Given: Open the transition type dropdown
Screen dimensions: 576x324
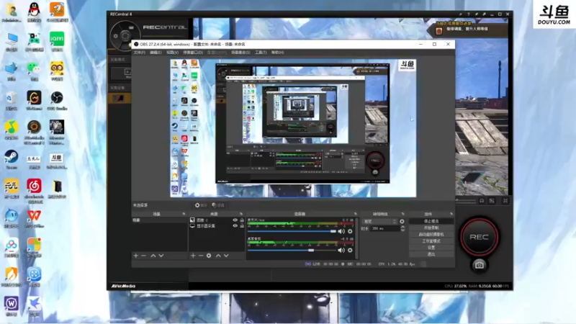Looking at the screenshot, I should tap(379, 222).
